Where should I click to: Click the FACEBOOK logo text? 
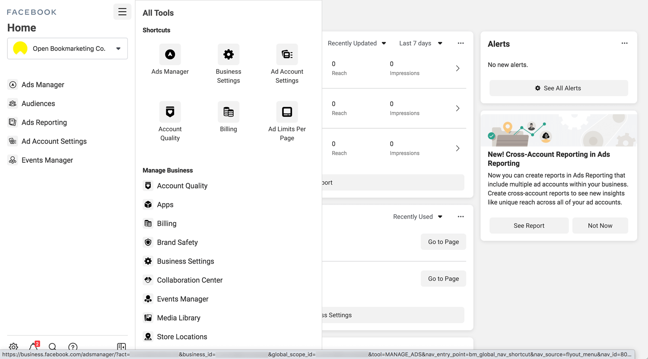32,12
